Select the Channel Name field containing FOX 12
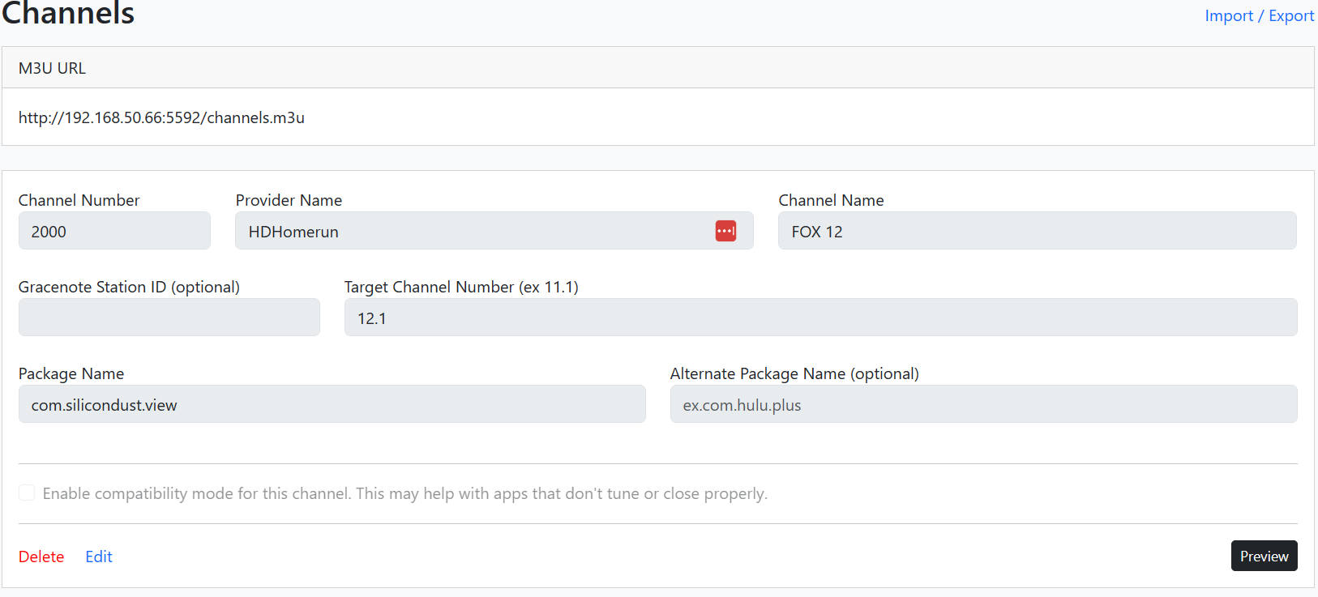Image resolution: width=1318 pixels, height=597 pixels. (x=1037, y=232)
